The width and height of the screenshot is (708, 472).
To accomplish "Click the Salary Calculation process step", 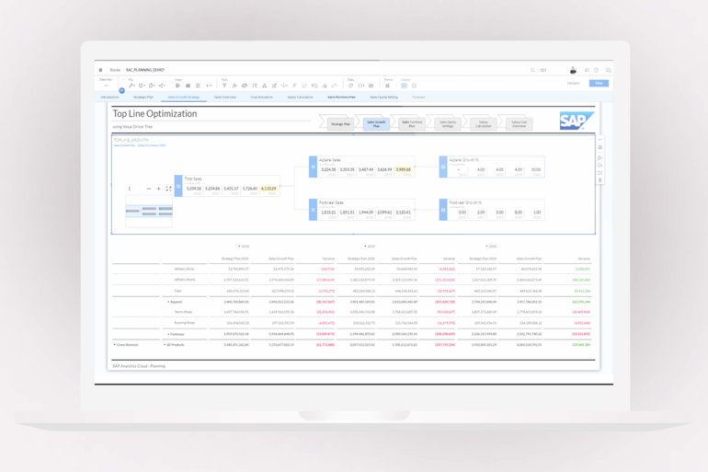I will point(483,124).
